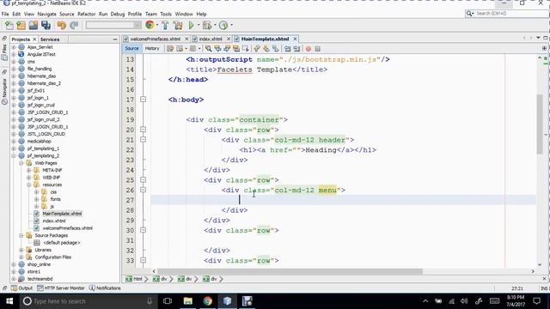Screen dimensions: 550x309
Task: Click the Save All toolbar icon
Action: [46, 25]
